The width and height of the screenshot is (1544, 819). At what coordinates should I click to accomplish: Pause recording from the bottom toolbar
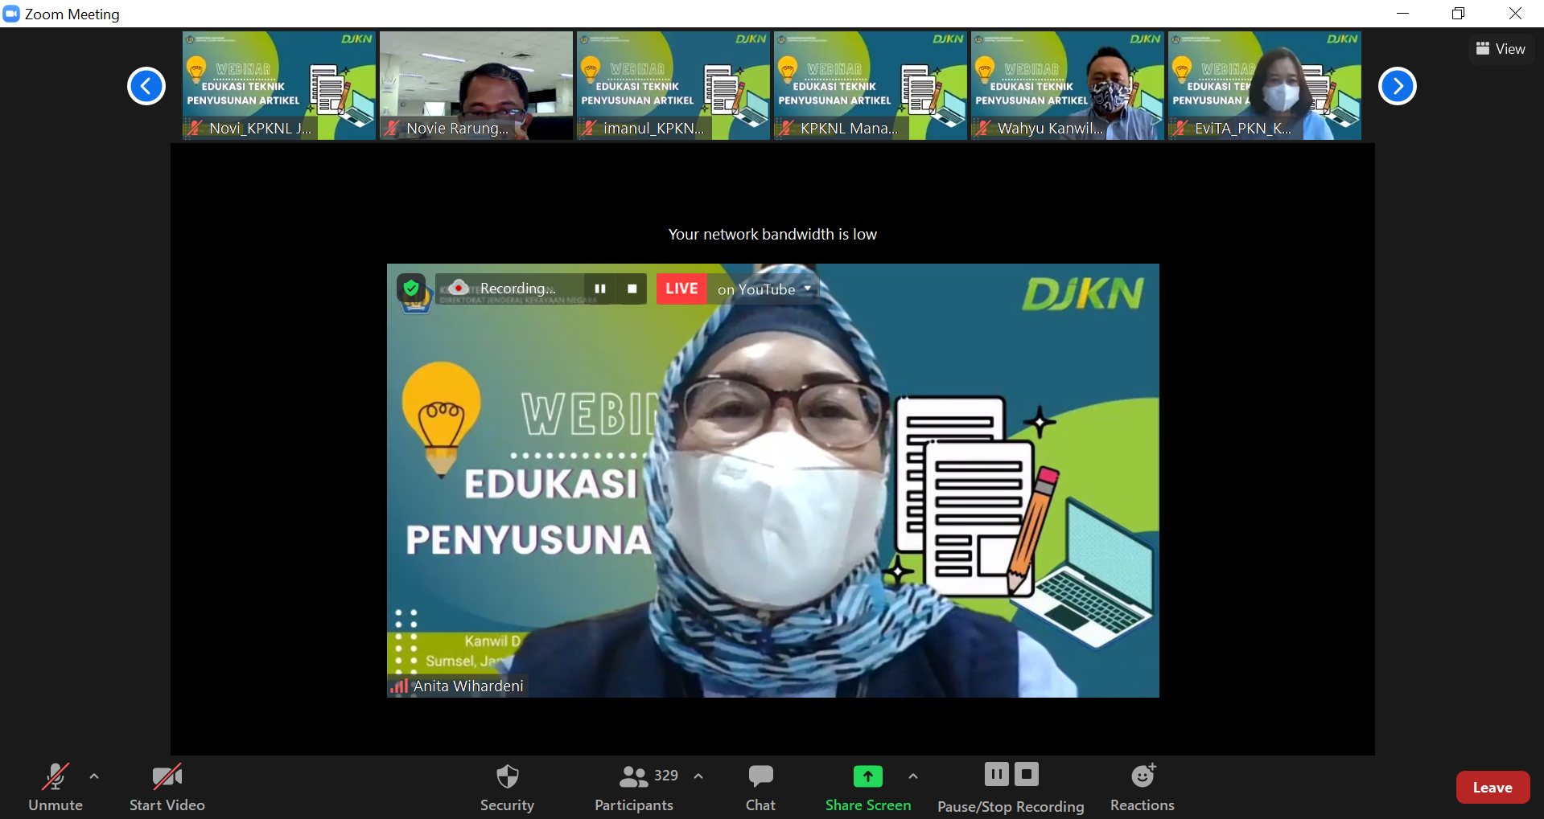pos(996,774)
